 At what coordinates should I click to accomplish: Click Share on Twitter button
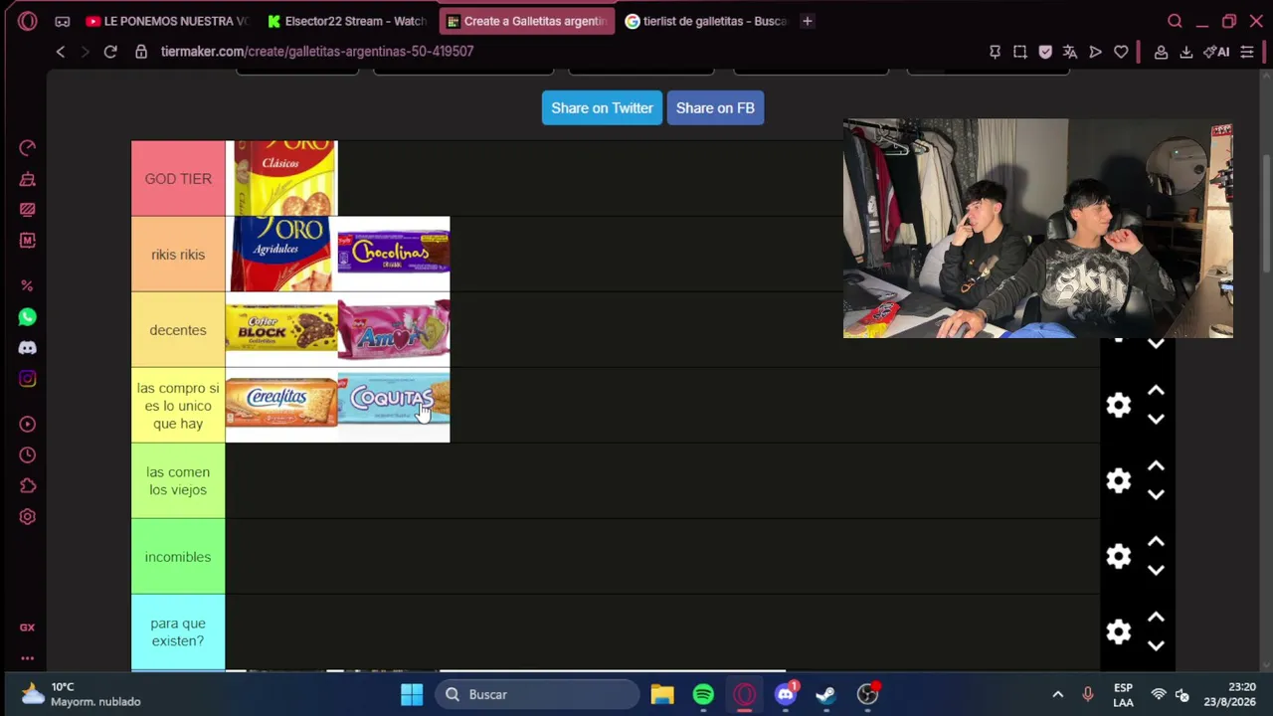point(602,108)
